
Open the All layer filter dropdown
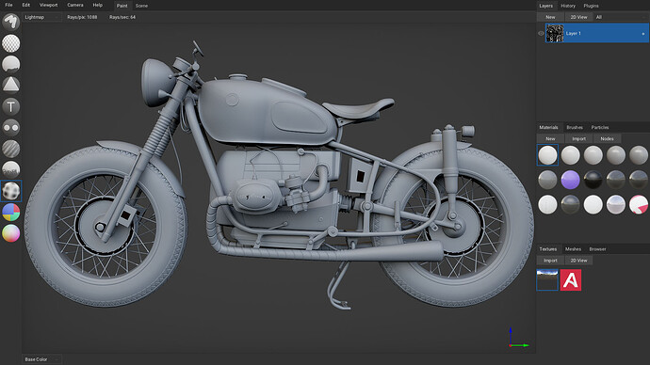(621, 17)
